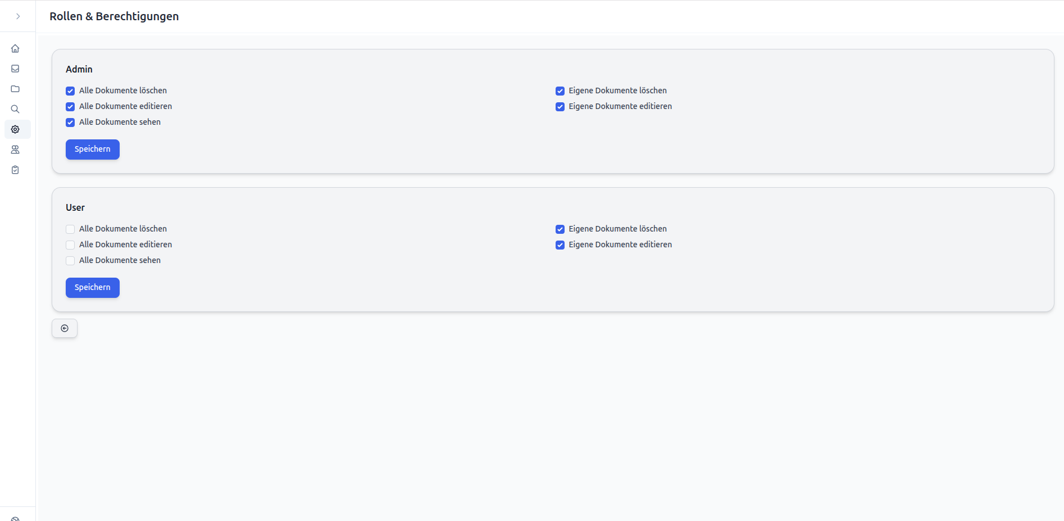
Task: Click the 'User' role heading
Action: click(75, 207)
